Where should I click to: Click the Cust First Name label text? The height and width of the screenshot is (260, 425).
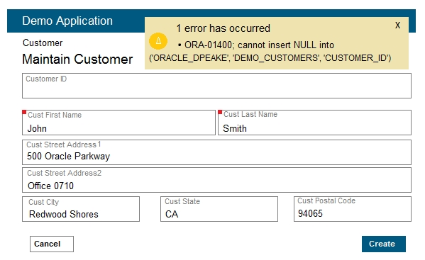55,115
